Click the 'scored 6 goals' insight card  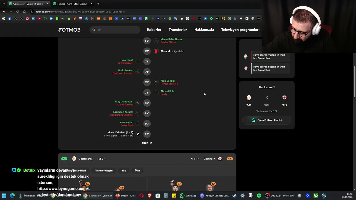point(270,68)
